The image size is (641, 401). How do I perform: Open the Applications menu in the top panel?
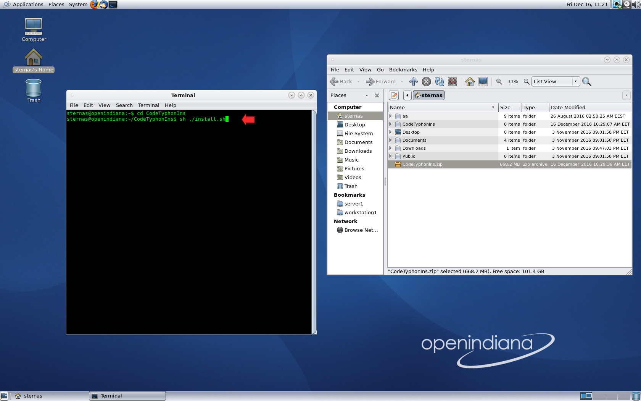tap(23, 5)
